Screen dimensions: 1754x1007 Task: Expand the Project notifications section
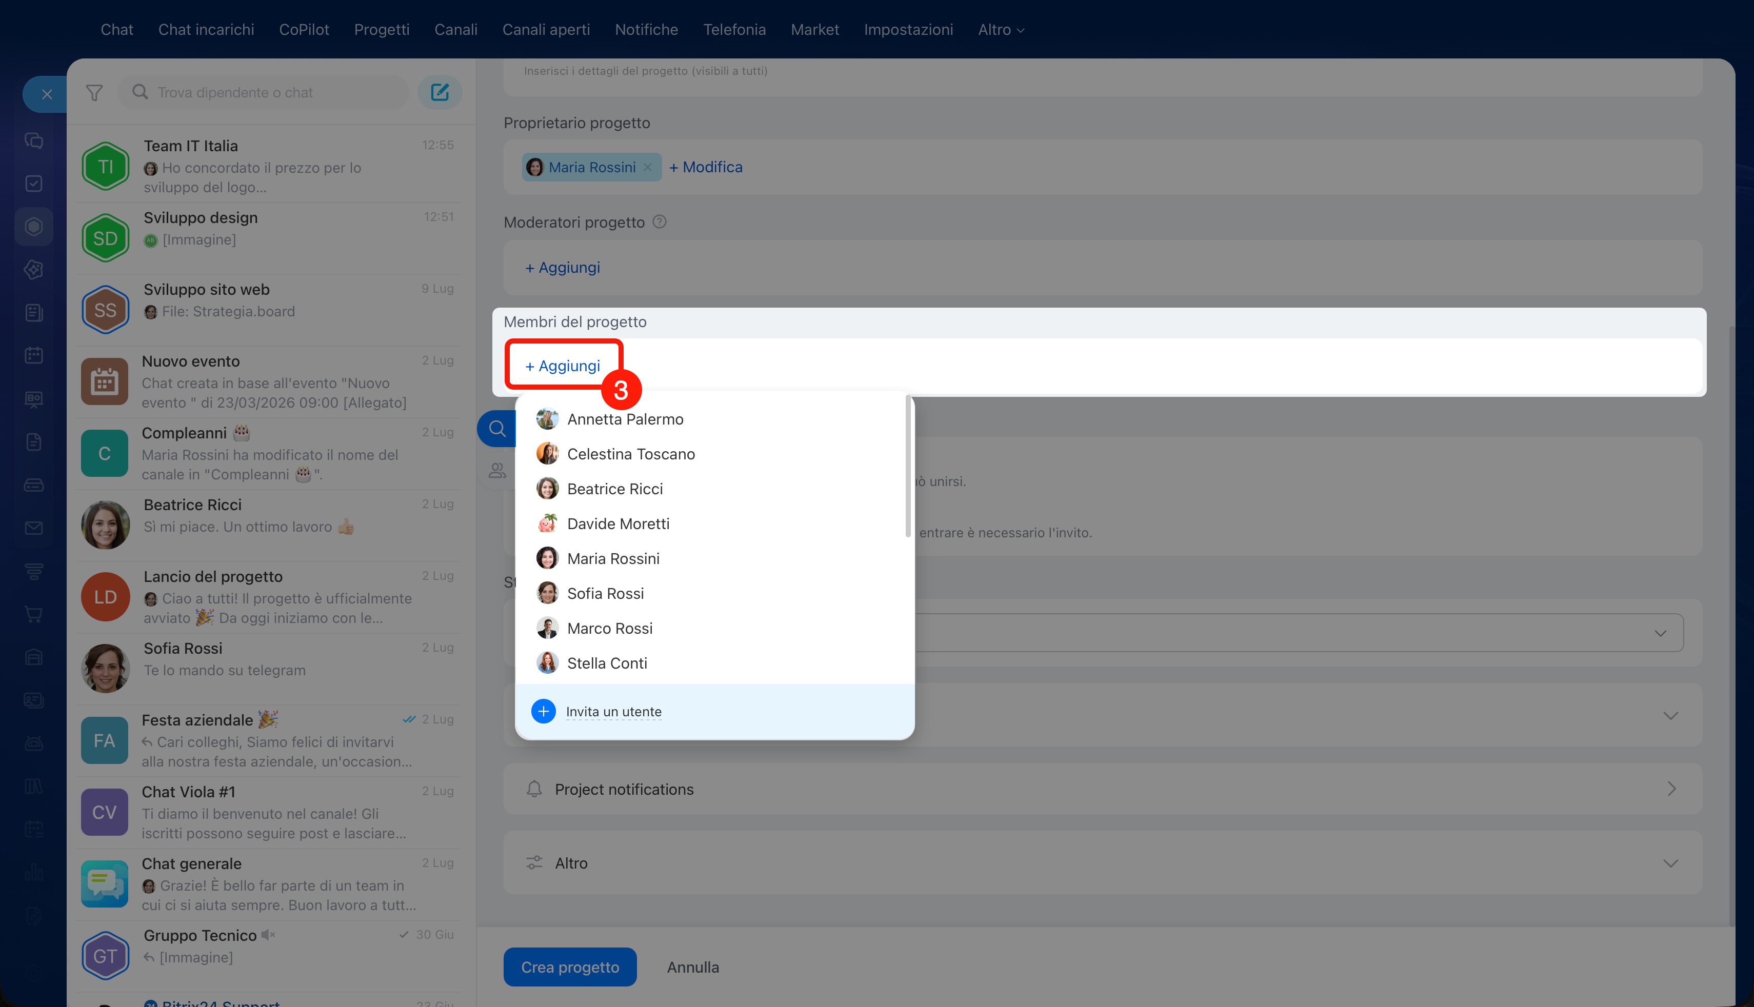[x=1103, y=789]
